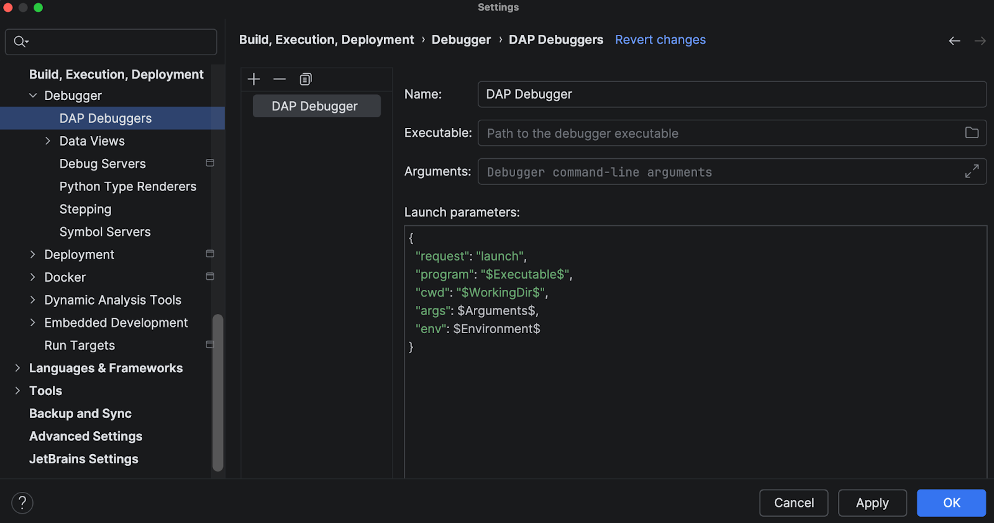994x523 pixels.
Task: Click Revert changes link
Action: click(x=660, y=40)
